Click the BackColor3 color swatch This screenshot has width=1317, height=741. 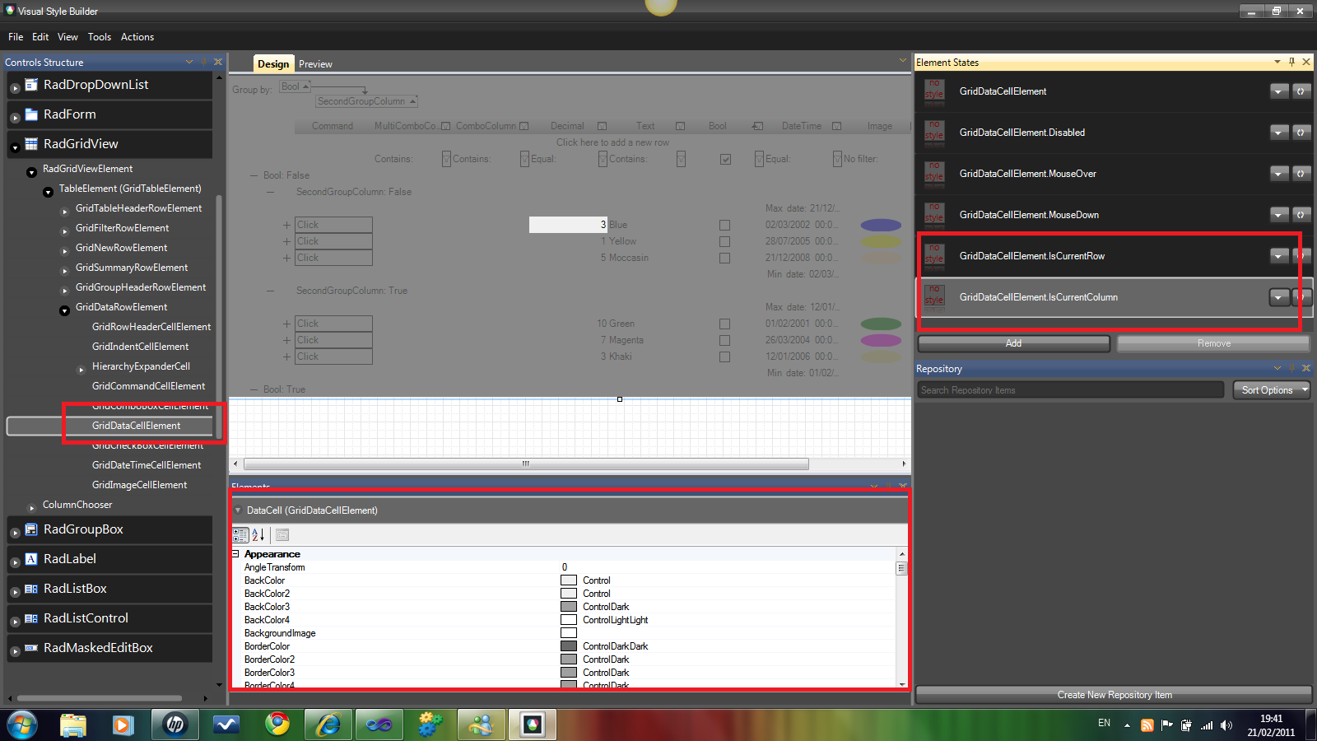pos(569,607)
